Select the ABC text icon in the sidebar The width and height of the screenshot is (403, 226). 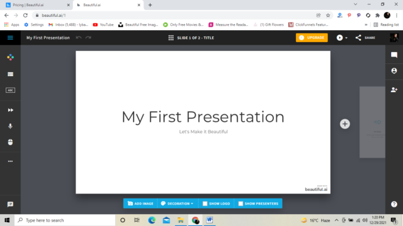pyautogui.click(x=10, y=90)
